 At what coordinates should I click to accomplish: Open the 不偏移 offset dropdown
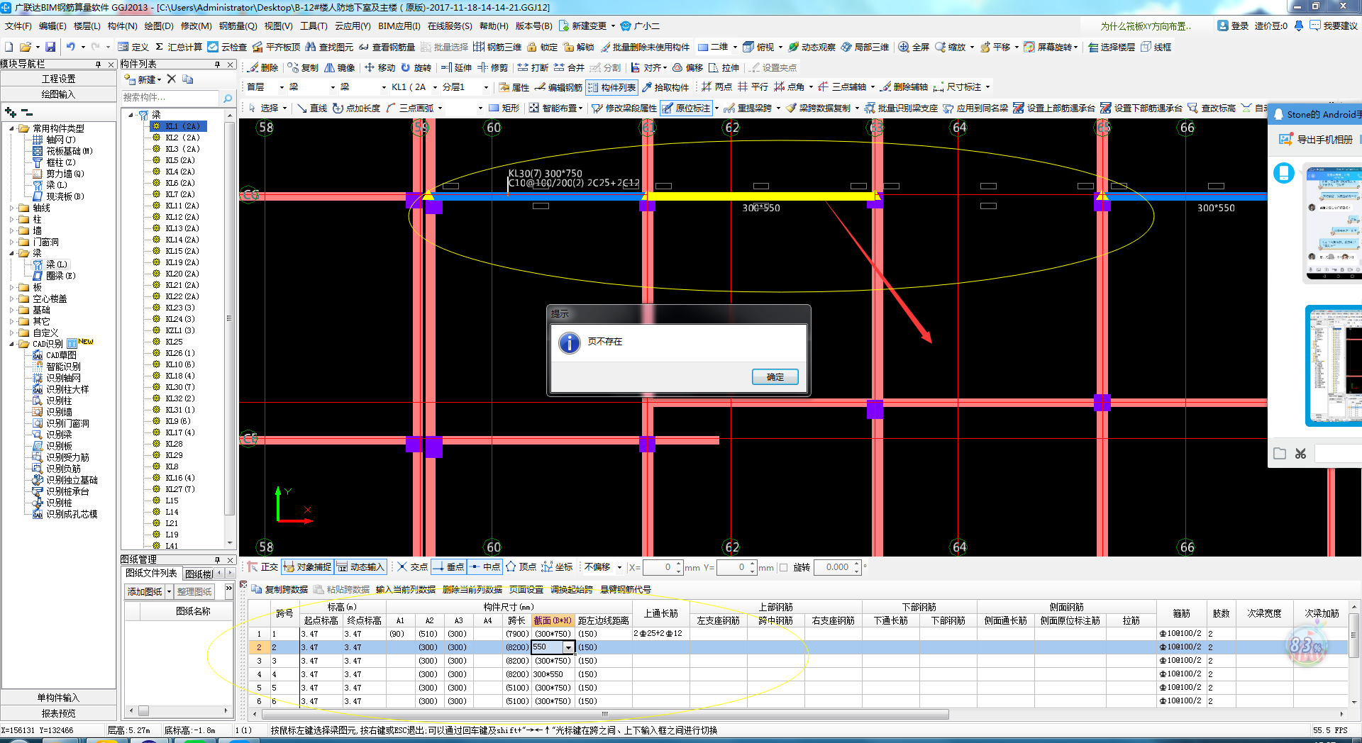(x=619, y=567)
